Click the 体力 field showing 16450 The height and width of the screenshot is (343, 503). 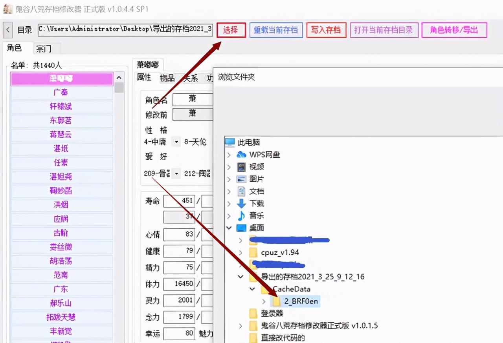(x=179, y=284)
